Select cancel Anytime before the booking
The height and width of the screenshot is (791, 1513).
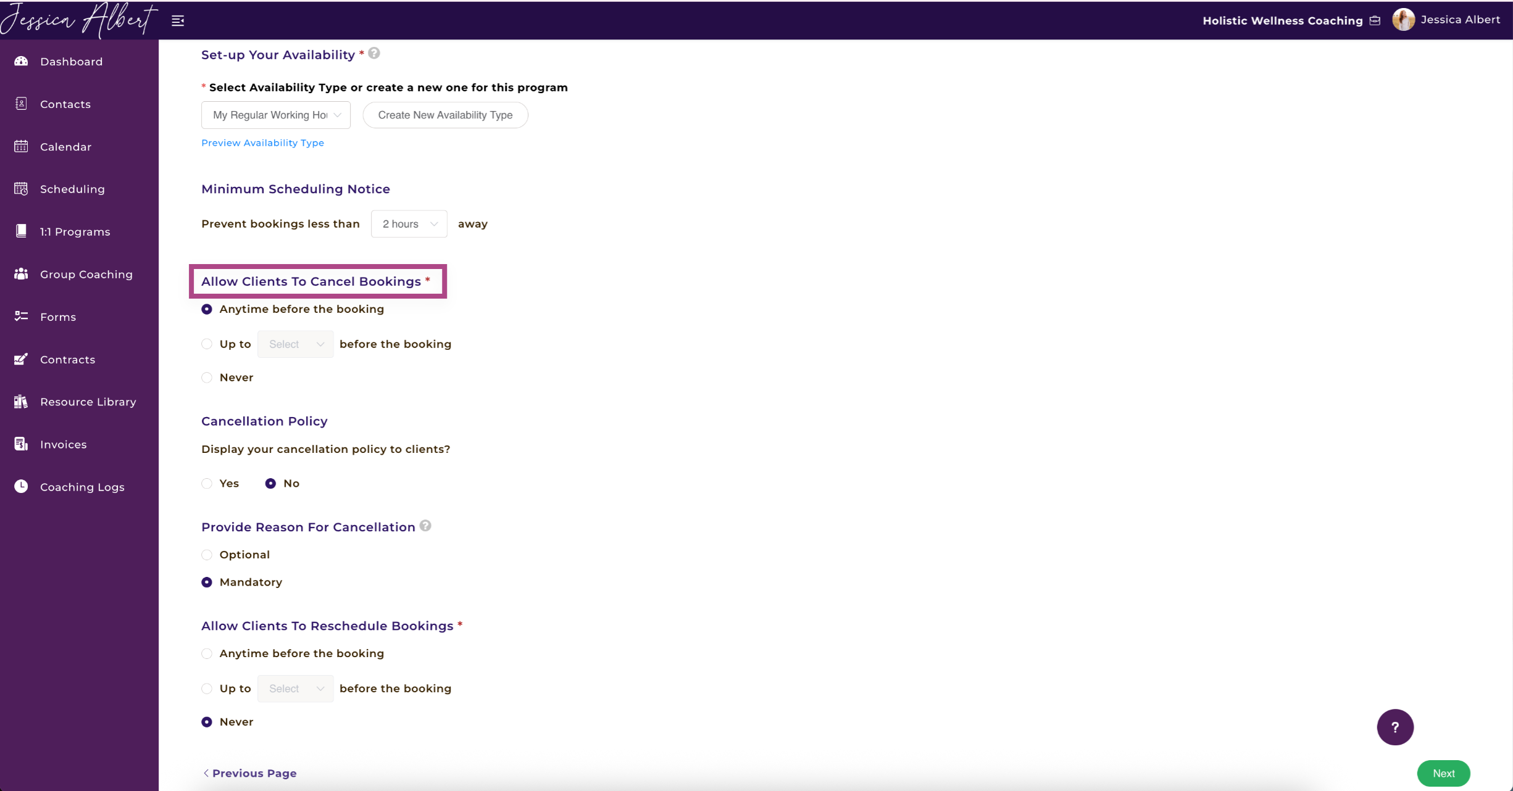pyautogui.click(x=207, y=309)
